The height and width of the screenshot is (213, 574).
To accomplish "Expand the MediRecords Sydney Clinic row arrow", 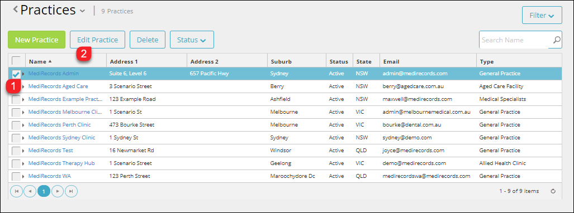I will pyautogui.click(x=23, y=138).
